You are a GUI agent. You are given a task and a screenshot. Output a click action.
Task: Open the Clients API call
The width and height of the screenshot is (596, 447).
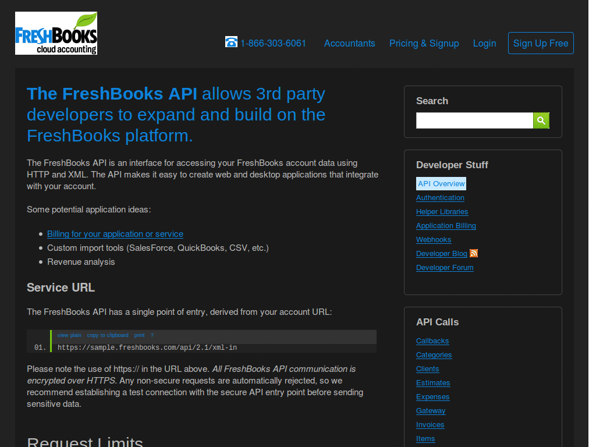[427, 368]
